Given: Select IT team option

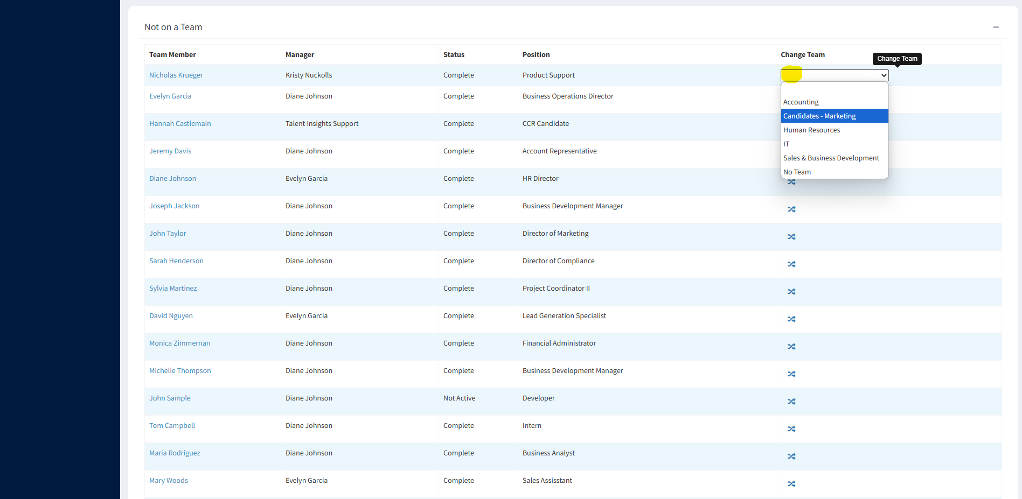Looking at the screenshot, I should coord(787,144).
